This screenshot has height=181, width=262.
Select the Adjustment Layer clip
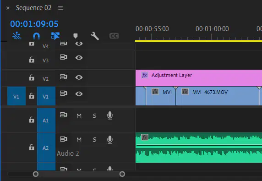point(199,78)
